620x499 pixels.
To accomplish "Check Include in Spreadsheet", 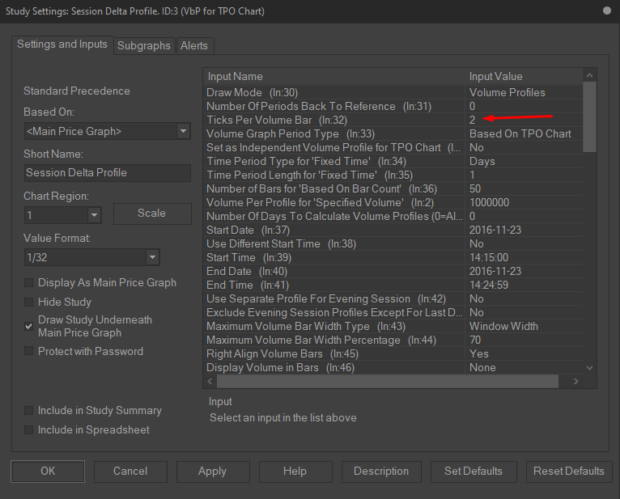I will [28, 430].
